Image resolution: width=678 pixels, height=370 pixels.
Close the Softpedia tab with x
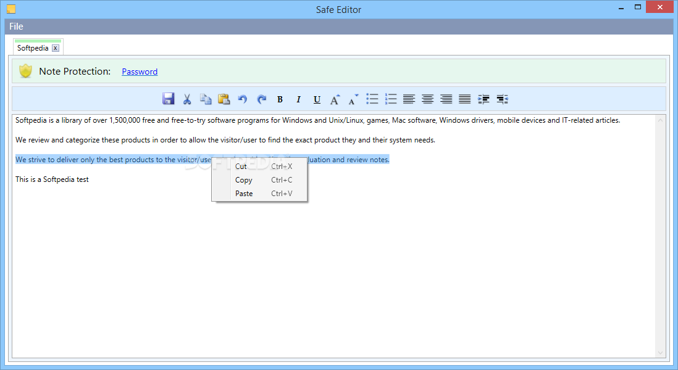coord(56,48)
